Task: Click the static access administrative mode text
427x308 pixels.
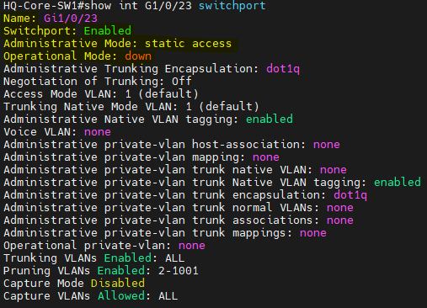Action: [189, 44]
